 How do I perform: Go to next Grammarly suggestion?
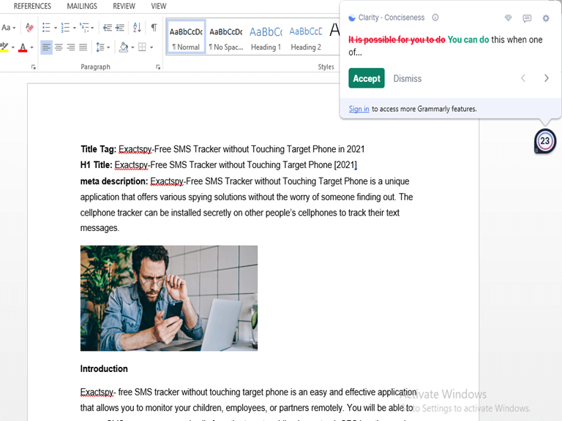546,78
